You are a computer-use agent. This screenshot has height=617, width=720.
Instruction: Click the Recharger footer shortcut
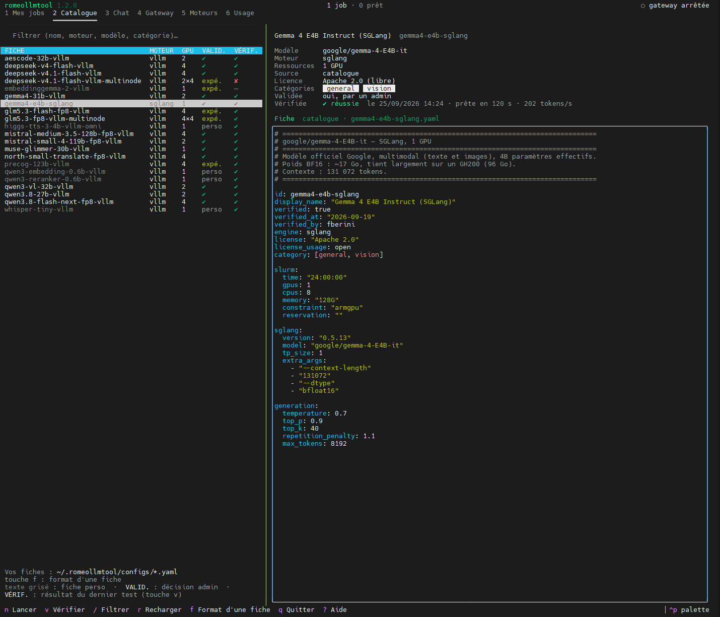point(160,610)
